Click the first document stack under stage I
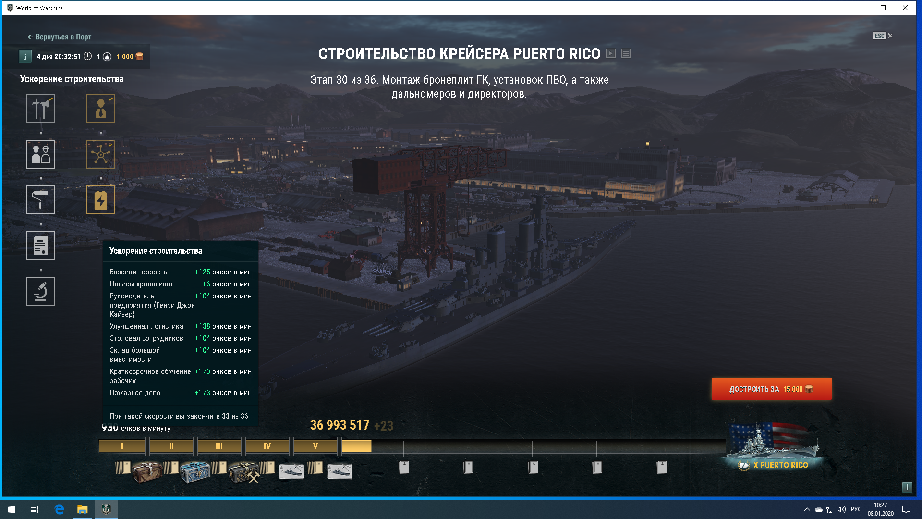 (x=123, y=467)
